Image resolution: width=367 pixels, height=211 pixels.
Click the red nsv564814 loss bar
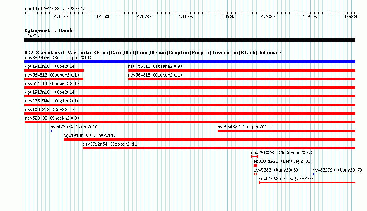pyautogui.click(x=190, y=88)
